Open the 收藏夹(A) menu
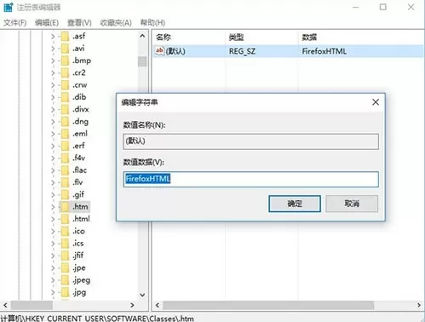This screenshot has width=425, height=322. pyautogui.click(x=116, y=22)
